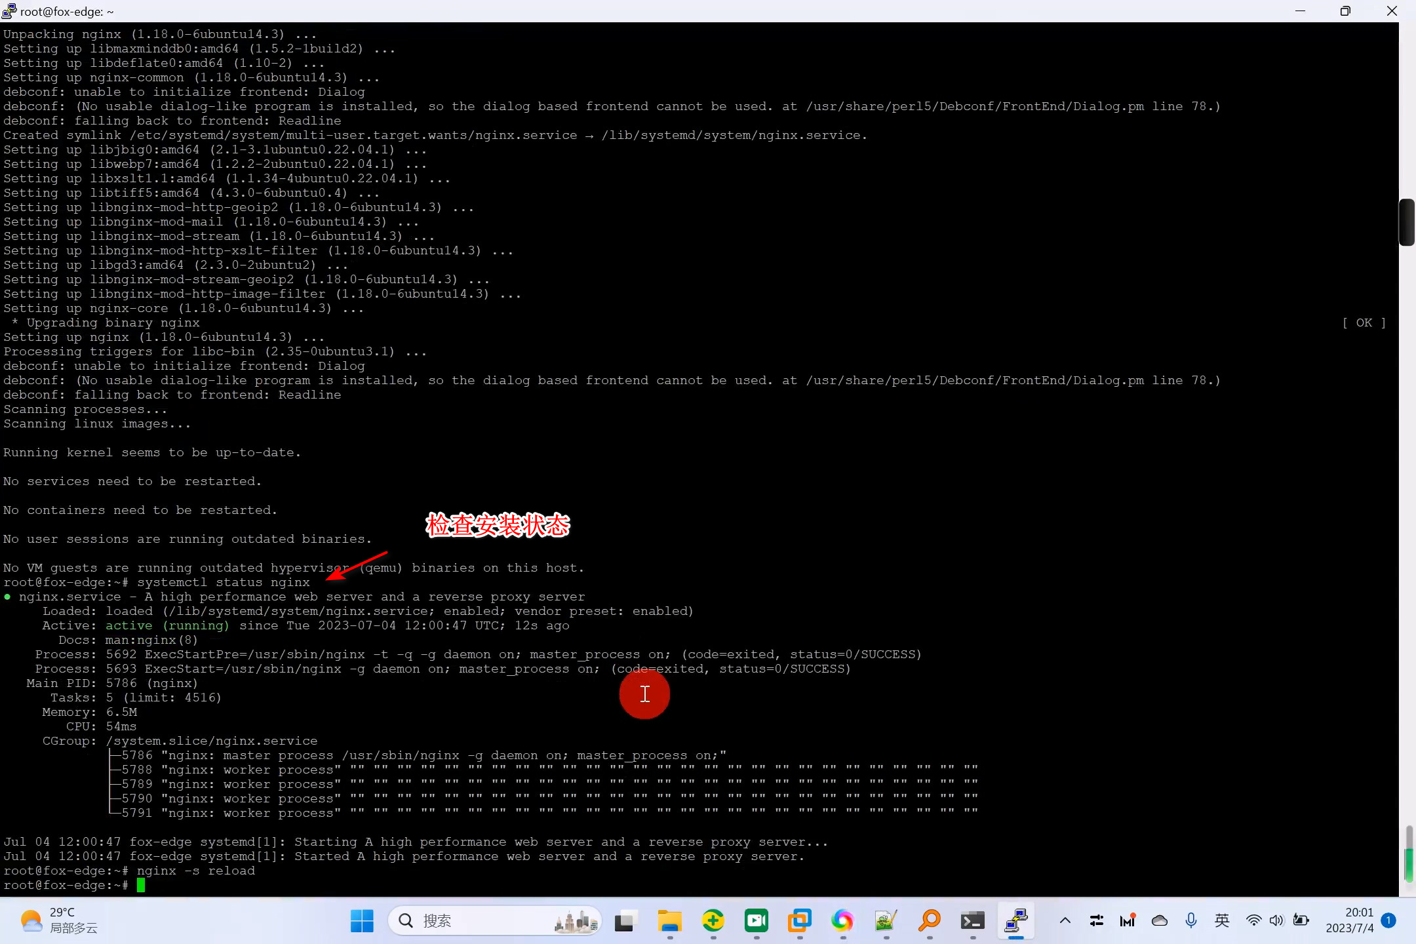1416x944 pixels.
Task: Click the command prompt cursor after nginx reload
Action: pos(141,886)
